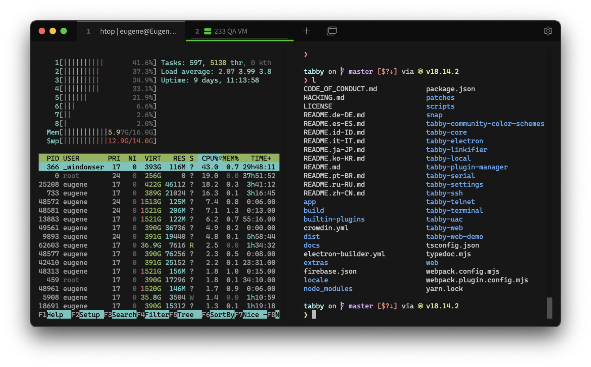Open htop Setup from the F2 key label
This screenshot has height=367, width=591.
[x=88, y=315]
